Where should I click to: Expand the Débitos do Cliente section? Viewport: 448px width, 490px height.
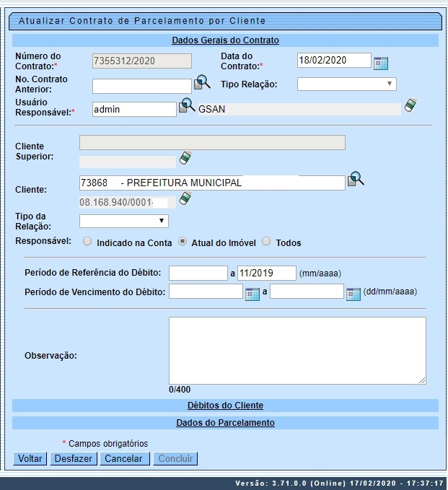pyautogui.click(x=225, y=406)
